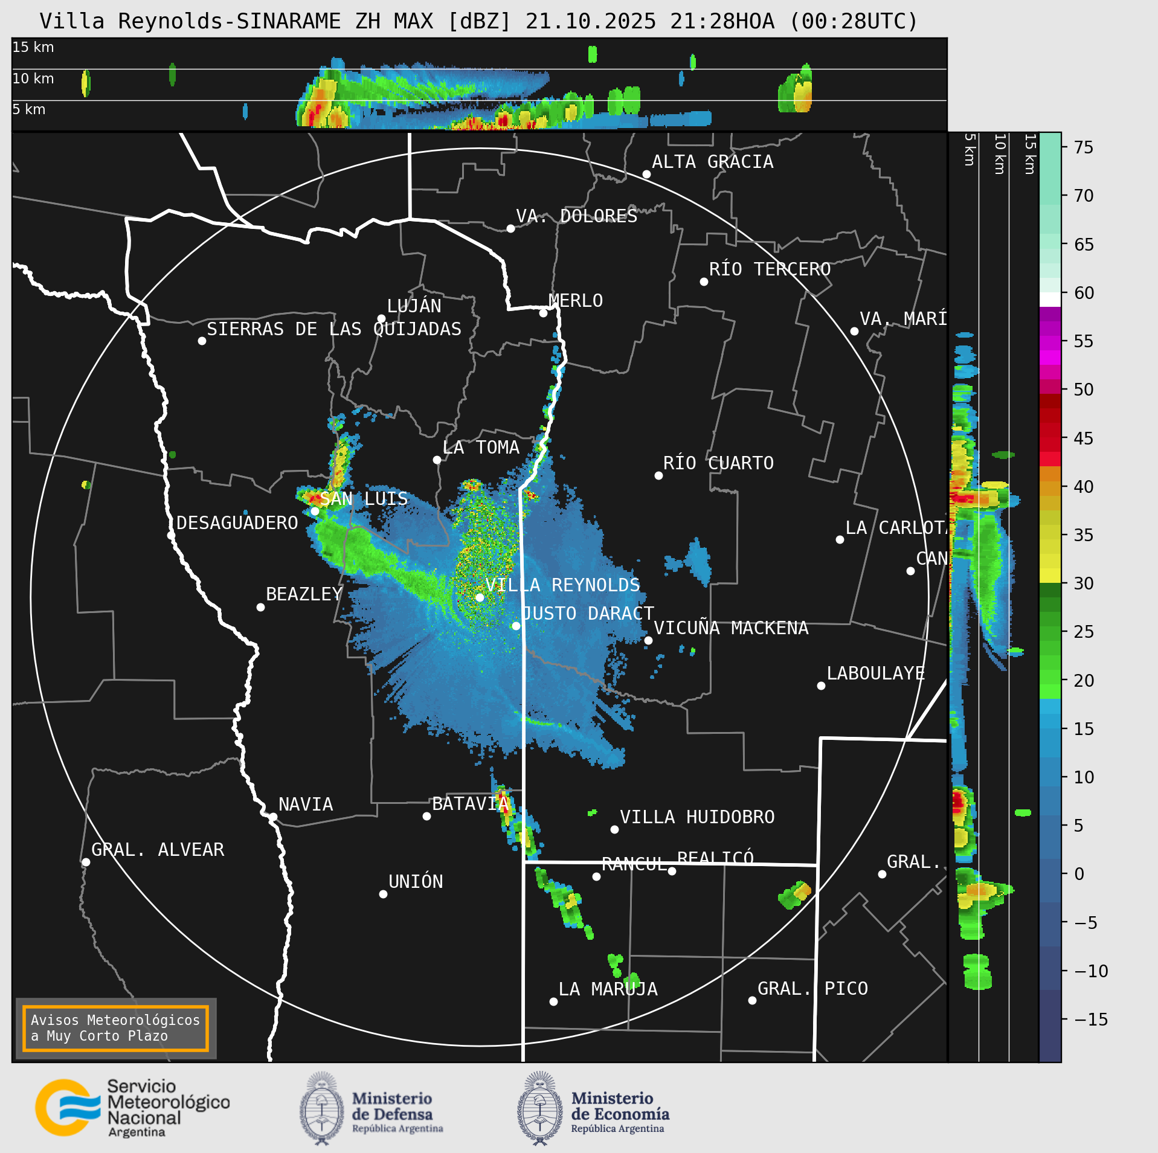Click the Villa Reynolds radar site dot

pyautogui.click(x=480, y=597)
